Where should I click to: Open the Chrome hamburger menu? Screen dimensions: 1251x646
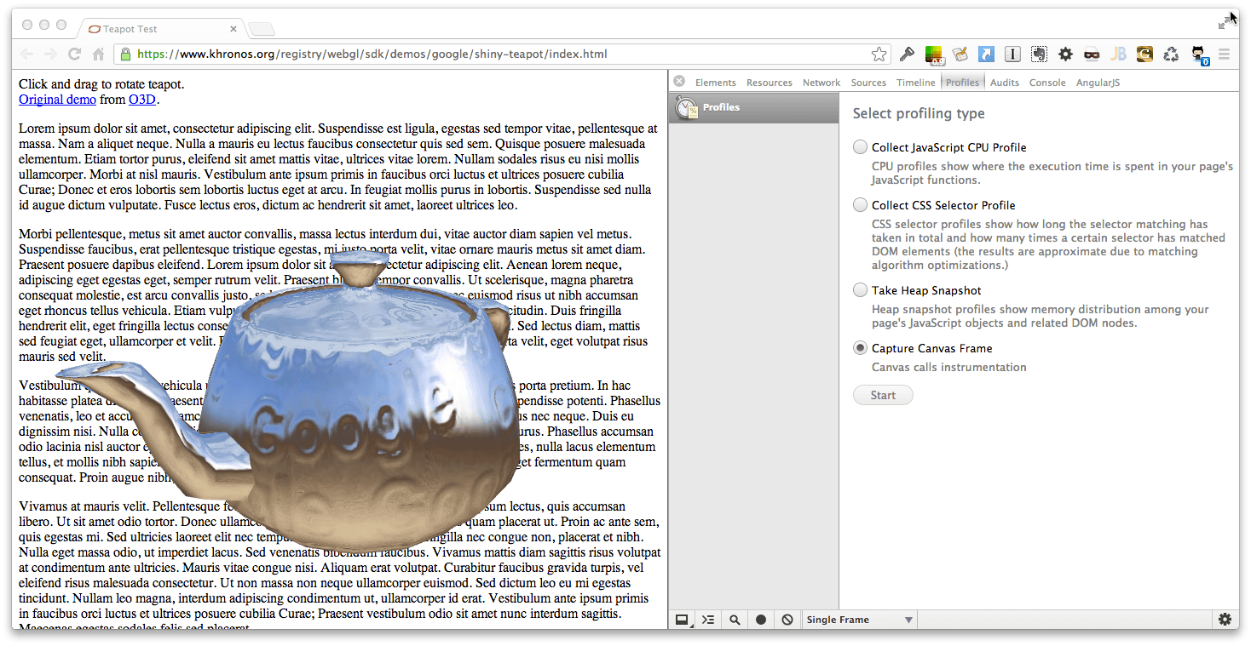tap(1225, 54)
